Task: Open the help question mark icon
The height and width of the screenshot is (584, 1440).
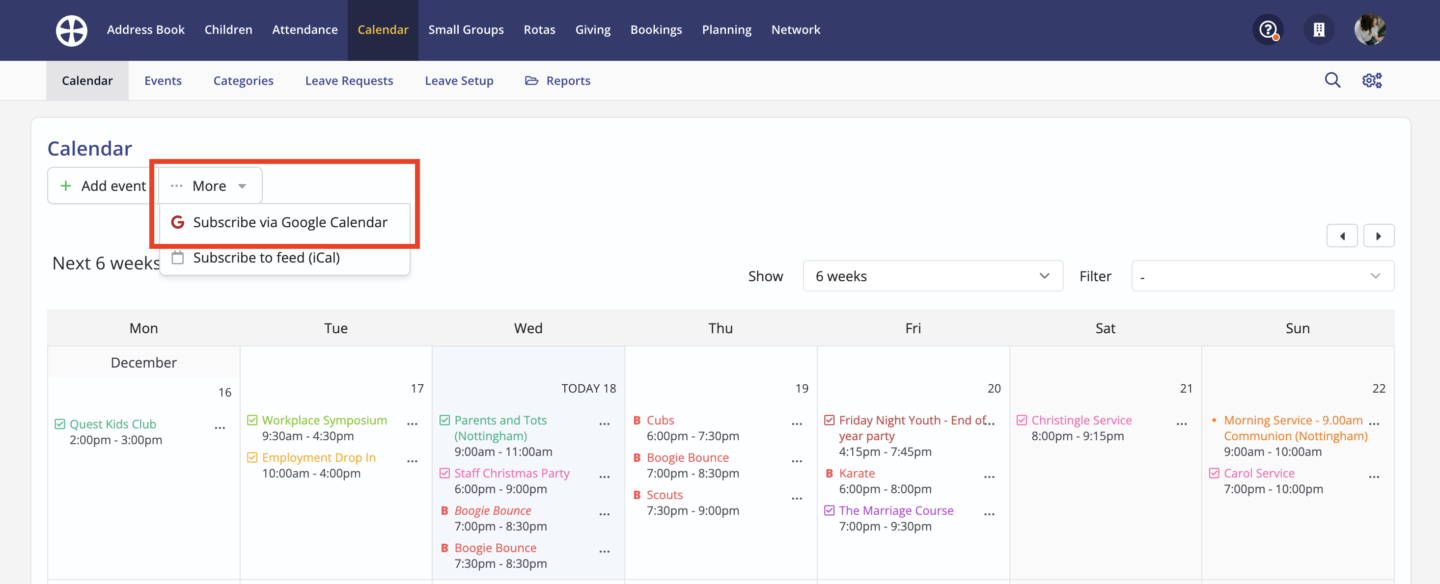Action: [x=1267, y=29]
